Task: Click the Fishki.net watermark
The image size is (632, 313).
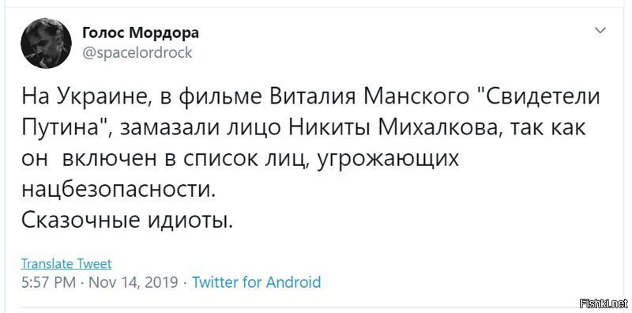Action: 603,303
